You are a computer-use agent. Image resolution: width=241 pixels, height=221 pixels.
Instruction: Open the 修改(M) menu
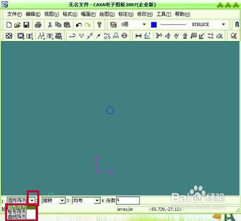[x=145, y=14]
